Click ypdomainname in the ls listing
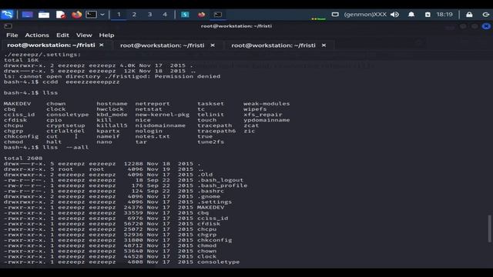The height and width of the screenshot is (277, 493). (x=267, y=120)
